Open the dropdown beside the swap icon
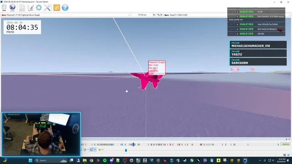 point(162,15)
